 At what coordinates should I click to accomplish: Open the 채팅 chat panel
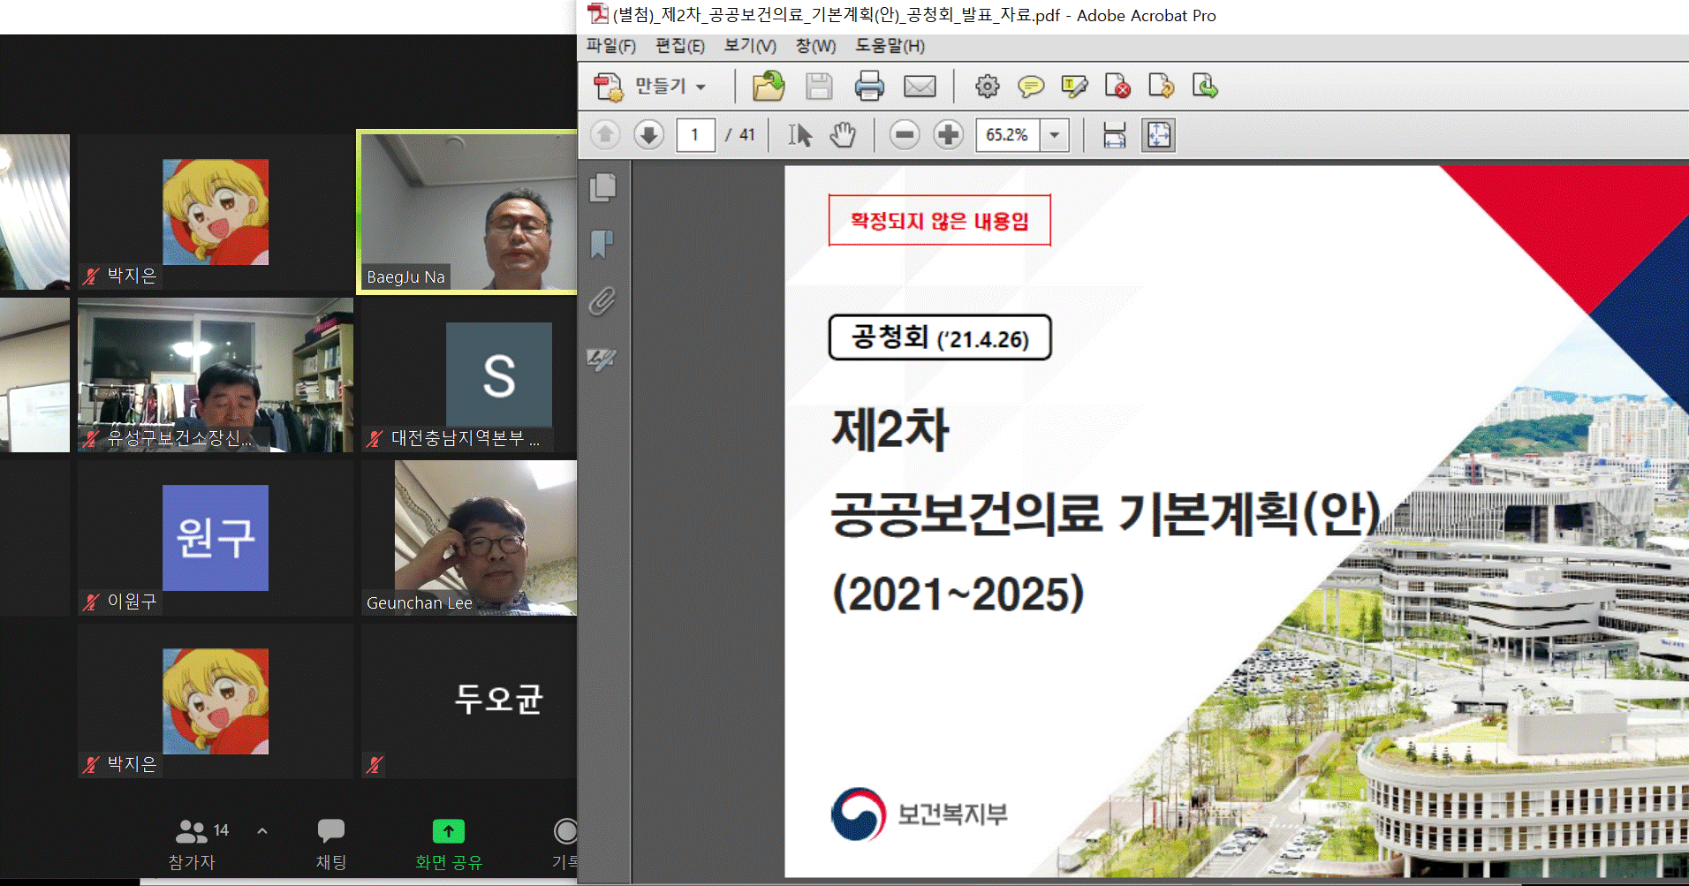(x=331, y=843)
